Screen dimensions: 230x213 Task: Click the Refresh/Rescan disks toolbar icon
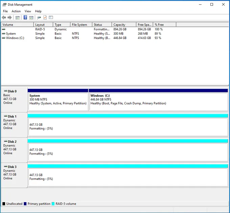coord(39,18)
